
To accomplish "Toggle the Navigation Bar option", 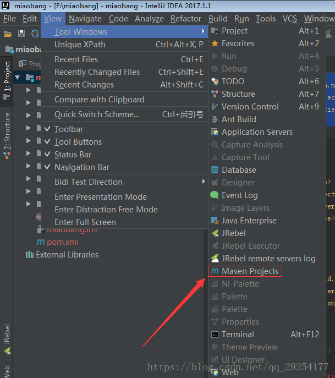I will click(x=125, y=167).
